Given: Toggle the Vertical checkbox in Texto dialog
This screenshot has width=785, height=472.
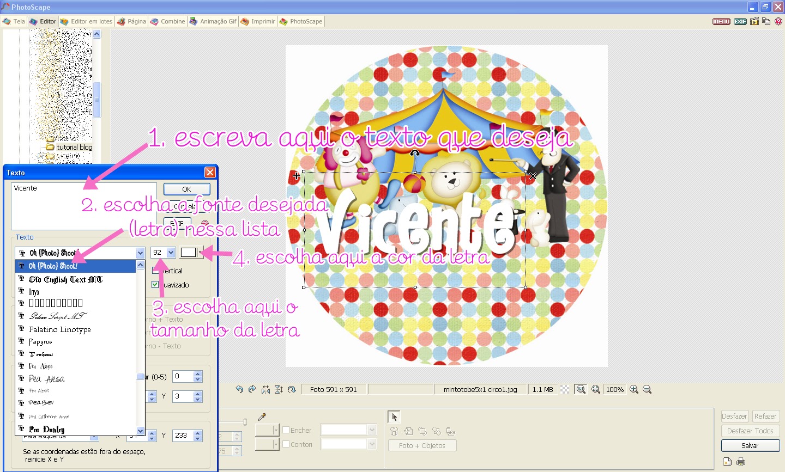Looking at the screenshot, I should coord(155,271).
